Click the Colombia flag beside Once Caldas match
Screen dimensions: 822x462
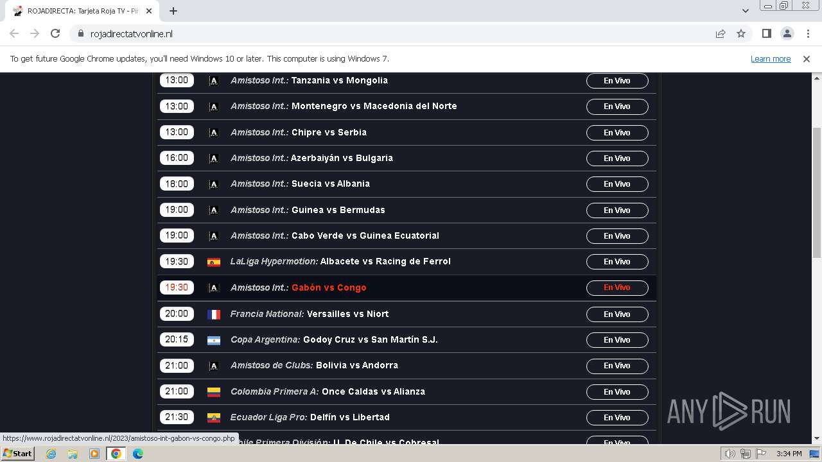pos(214,391)
